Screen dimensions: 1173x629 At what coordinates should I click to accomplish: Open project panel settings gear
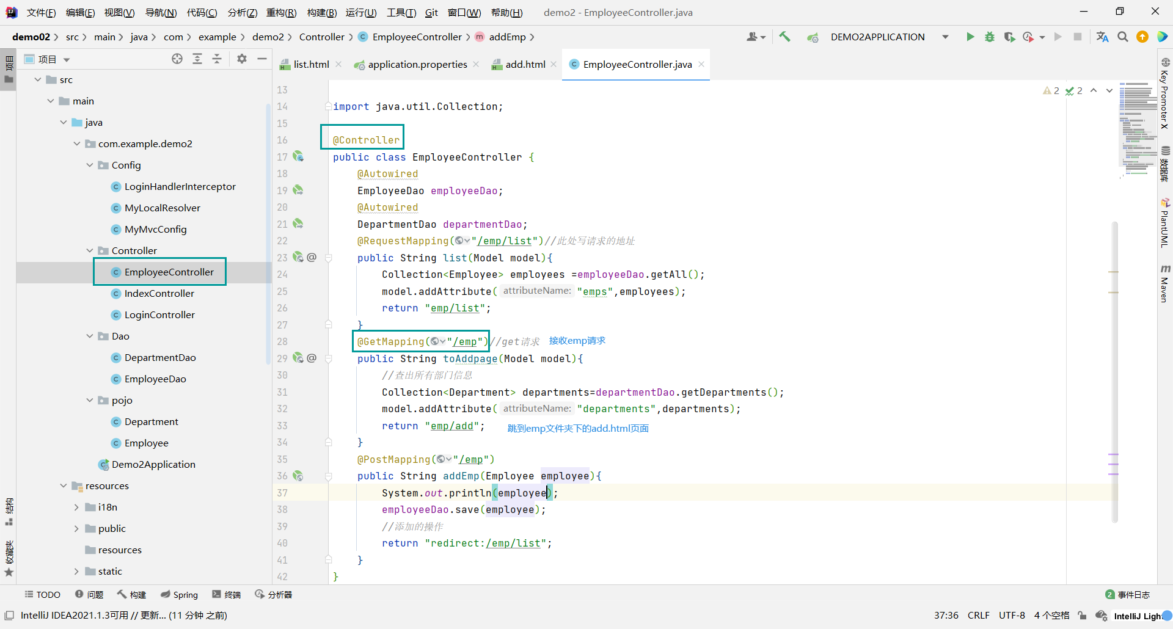click(242, 59)
